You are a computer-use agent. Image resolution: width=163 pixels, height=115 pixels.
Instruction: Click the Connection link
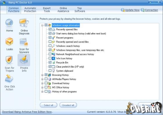(x=151, y=10)
